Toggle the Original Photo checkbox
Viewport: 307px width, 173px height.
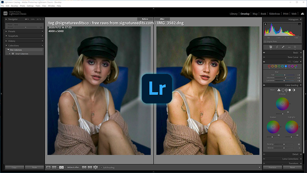(265, 42)
